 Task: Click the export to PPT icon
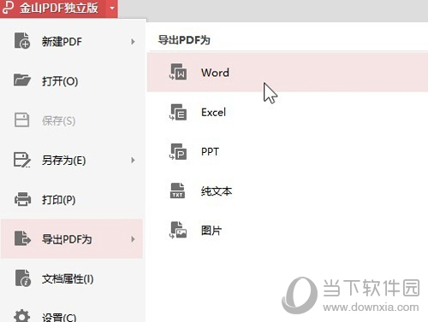point(178,151)
